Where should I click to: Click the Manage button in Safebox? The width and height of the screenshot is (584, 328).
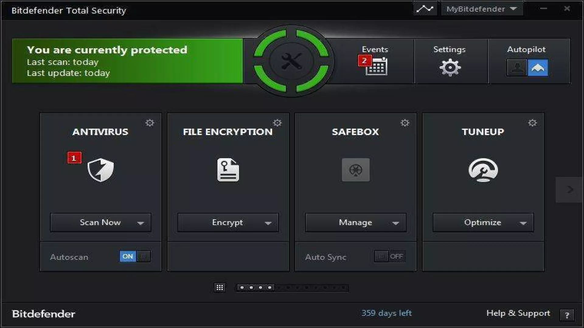[355, 223]
